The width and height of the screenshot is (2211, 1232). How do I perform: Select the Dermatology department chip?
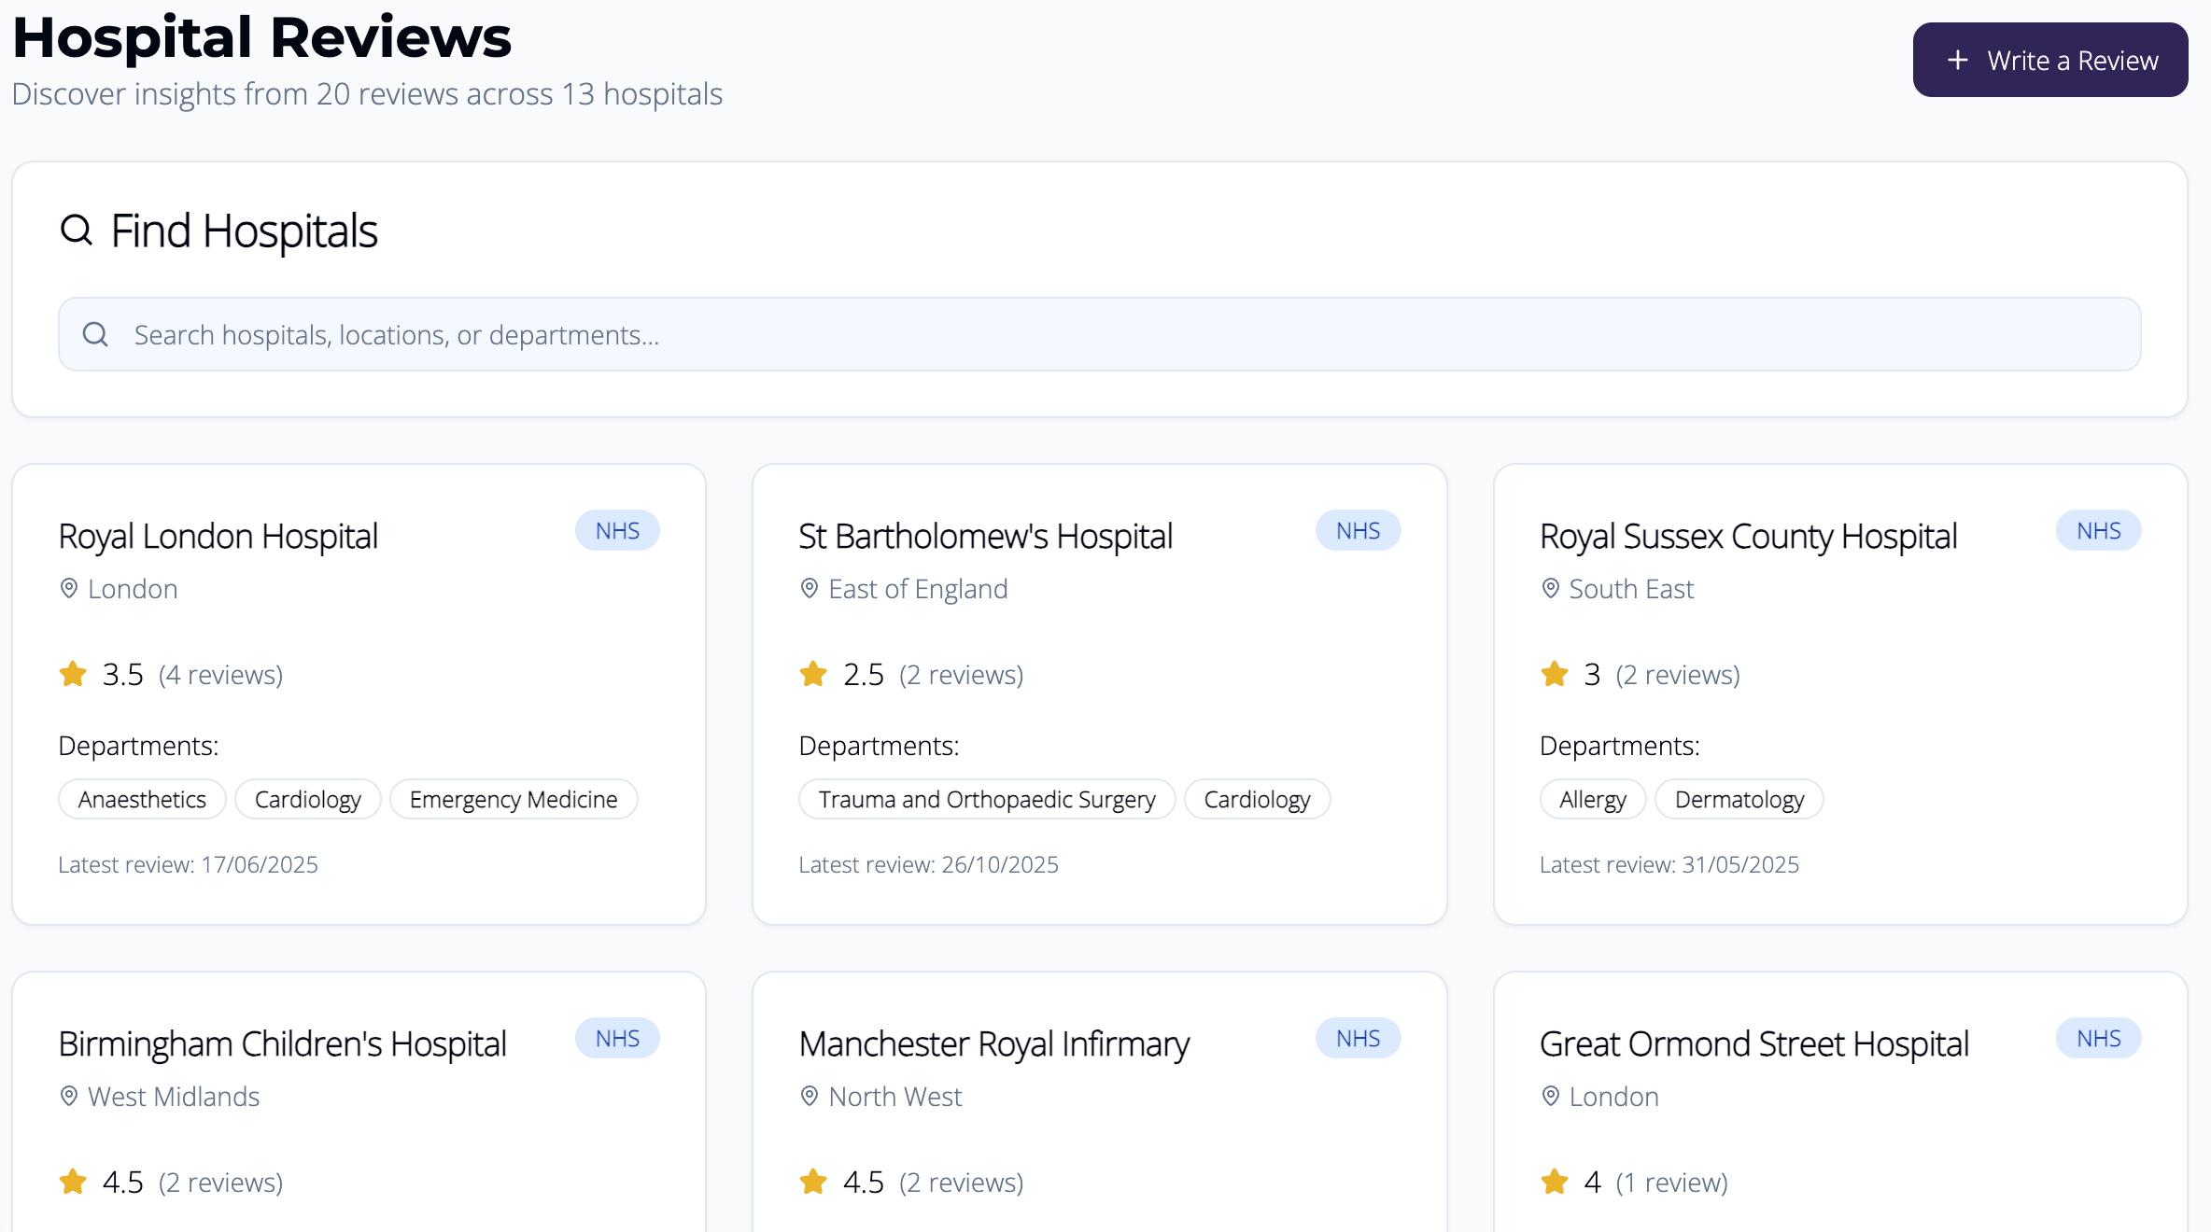1739,799
